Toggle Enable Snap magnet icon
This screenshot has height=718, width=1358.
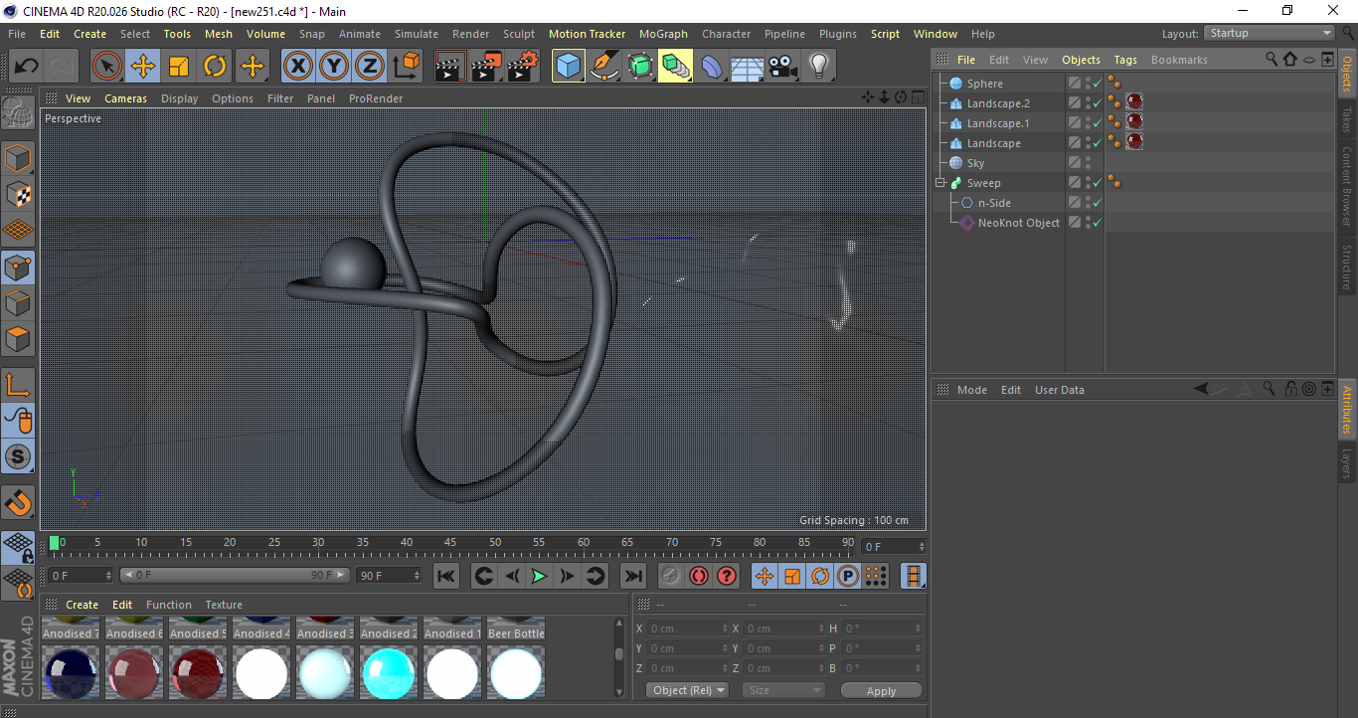tap(18, 503)
